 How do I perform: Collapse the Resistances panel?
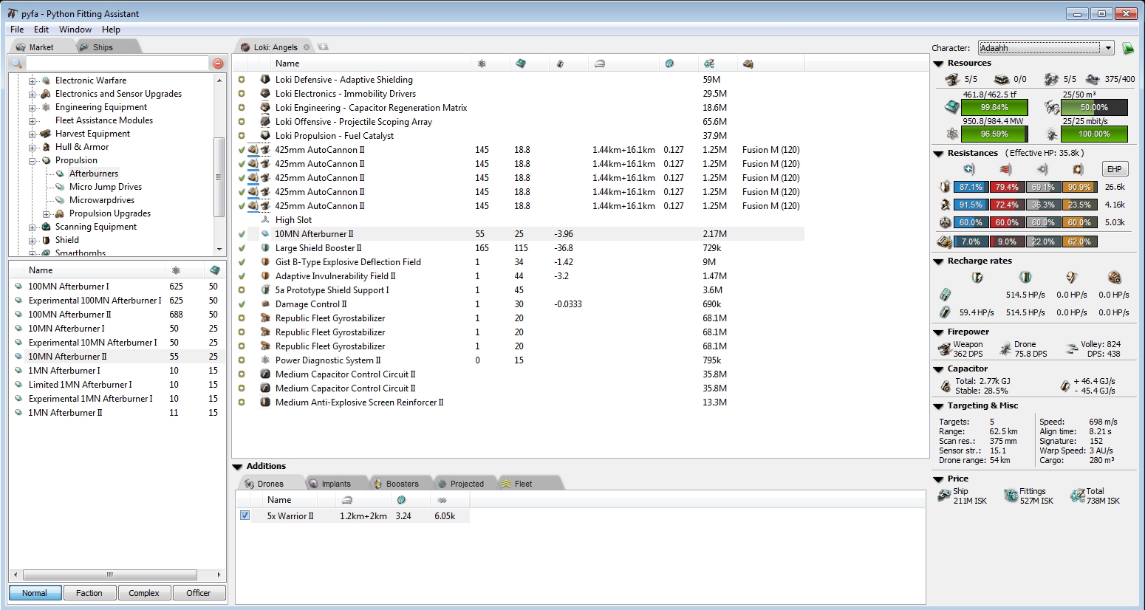click(938, 154)
